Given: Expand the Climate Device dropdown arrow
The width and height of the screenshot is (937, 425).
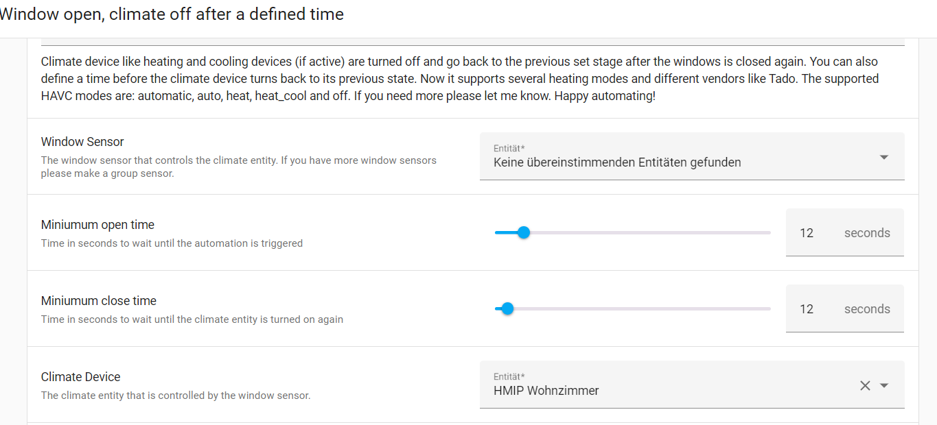Looking at the screenshot, I should (884, 386).
